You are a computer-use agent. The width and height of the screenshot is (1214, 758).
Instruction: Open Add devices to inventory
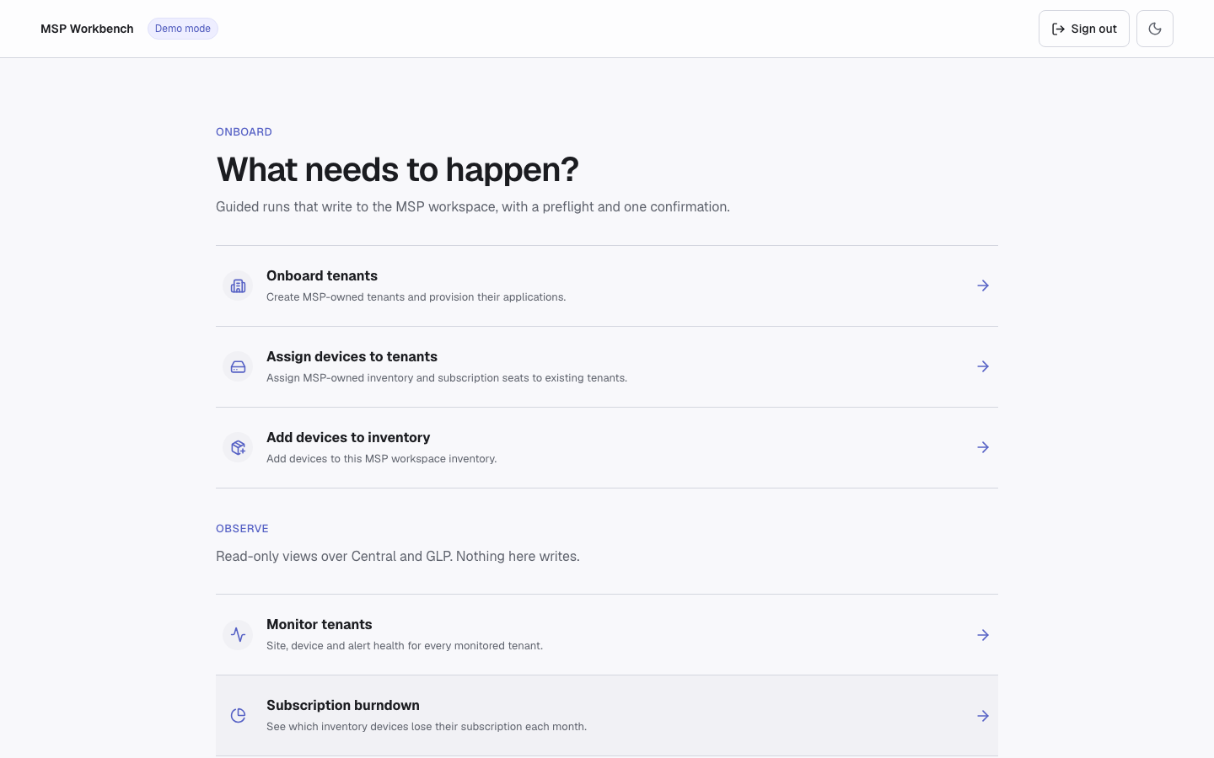607,447
